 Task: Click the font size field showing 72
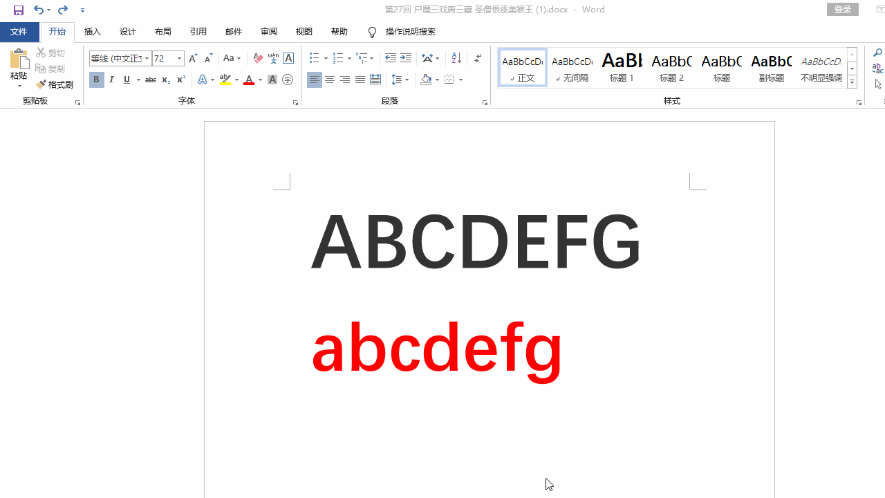pos(164,59)
